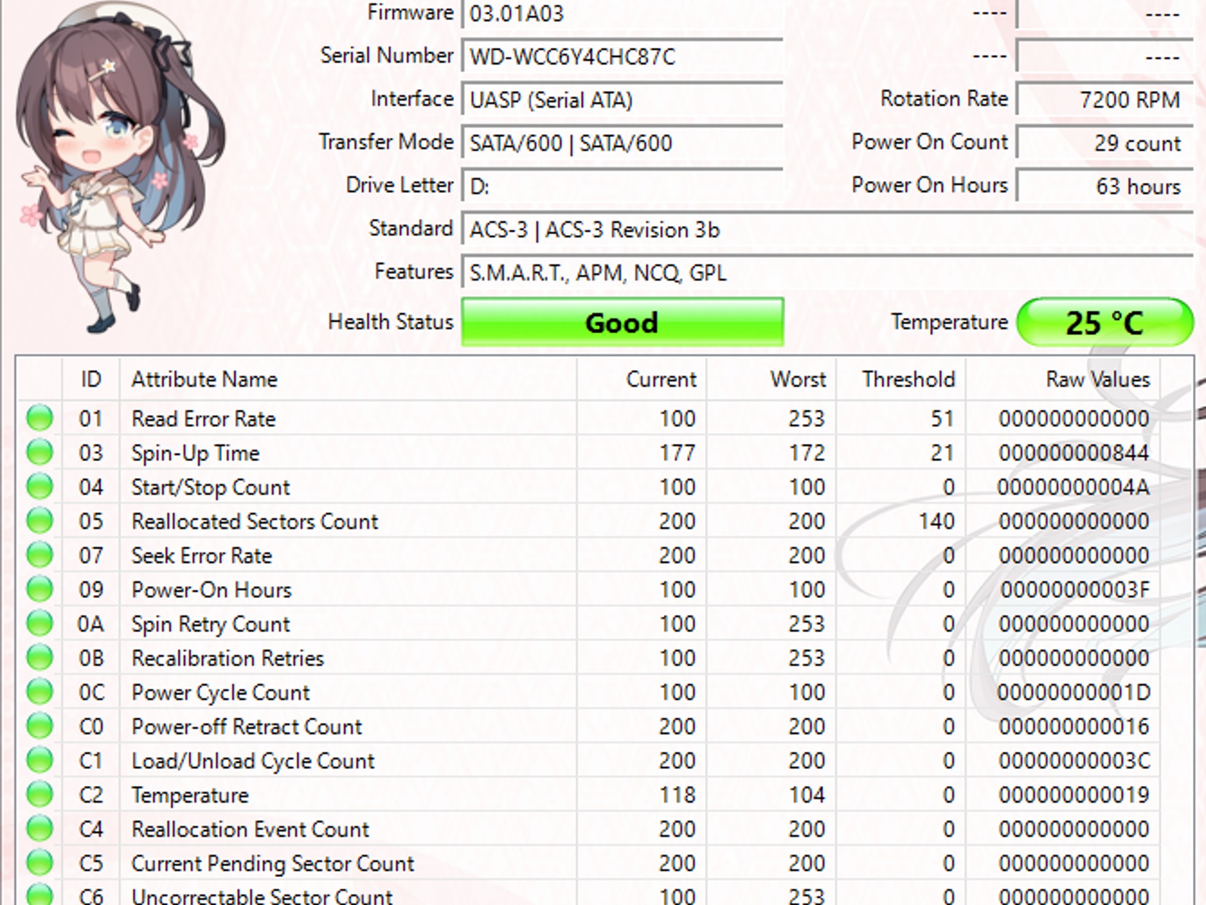
Task: Click the status icon for Recalibration Retries
Action: pyautogui.click(x=40, y=658)
